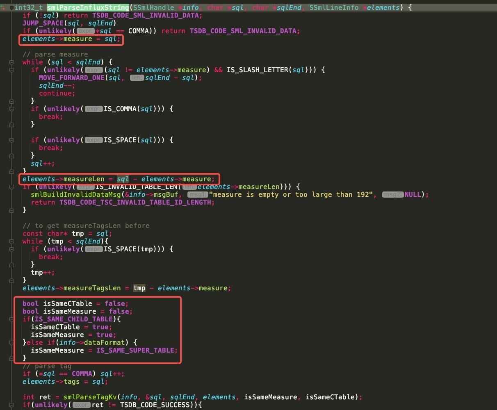497x410 pixels.
Task: Collapse the else if(info->dataFormat) branch fold arrow
Action: [11, 342]
